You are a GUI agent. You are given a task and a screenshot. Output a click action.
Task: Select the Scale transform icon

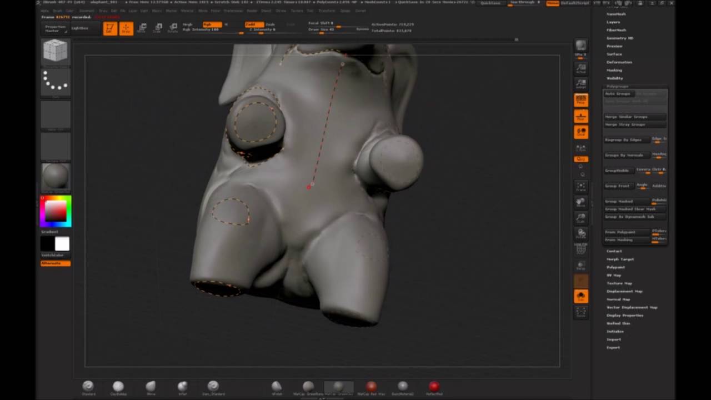158,28
